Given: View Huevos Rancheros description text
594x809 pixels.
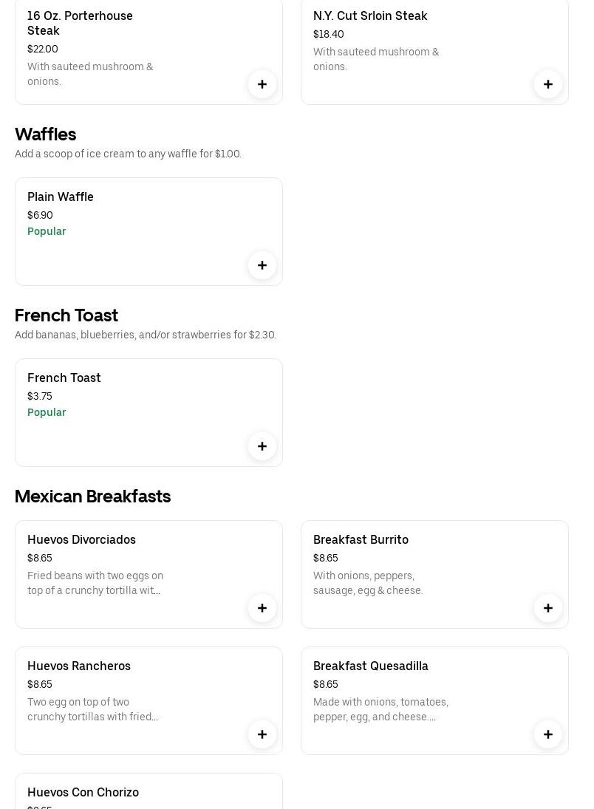Looking at the screenshot, I should [93, 709].
